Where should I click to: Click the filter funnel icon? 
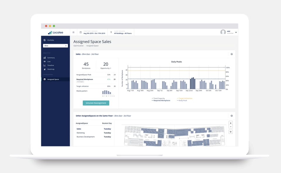(x=111, y=32)
